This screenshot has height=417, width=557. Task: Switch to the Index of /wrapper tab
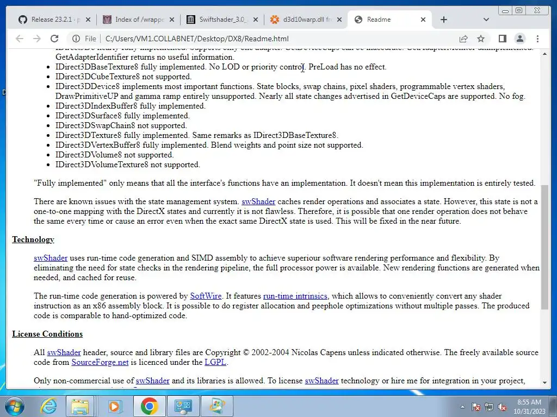(x=134, y=20)
